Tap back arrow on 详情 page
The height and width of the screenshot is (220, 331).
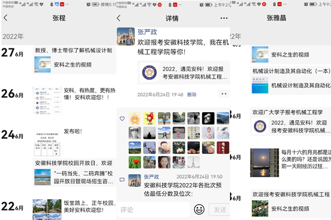120,18
